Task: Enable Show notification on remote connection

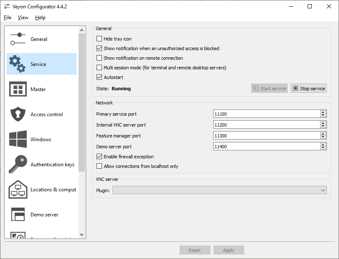Action: pyautogui.click(x=99, y=58)
